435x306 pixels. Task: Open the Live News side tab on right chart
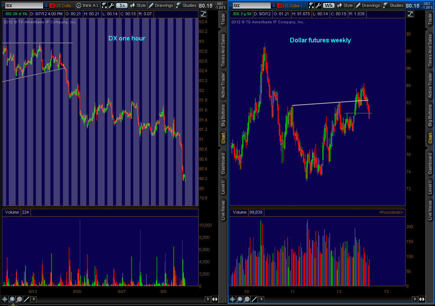pyautogui.click(x=430, y=209)
